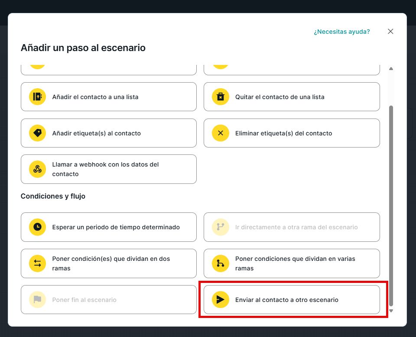Viewport: 416px width, 337px height.
Task: Select the clock icon for waiting period
Action: (37, 227)
